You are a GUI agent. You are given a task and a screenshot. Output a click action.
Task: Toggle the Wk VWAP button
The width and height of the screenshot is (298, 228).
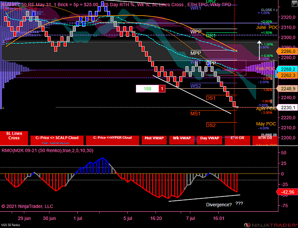(182, 140)
